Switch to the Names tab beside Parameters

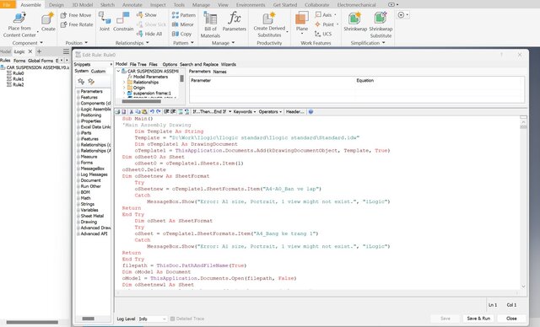(x=219, y=72)
